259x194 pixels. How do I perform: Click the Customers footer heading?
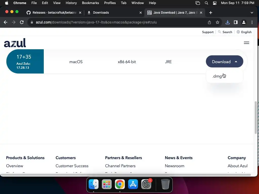coord(66,158)
